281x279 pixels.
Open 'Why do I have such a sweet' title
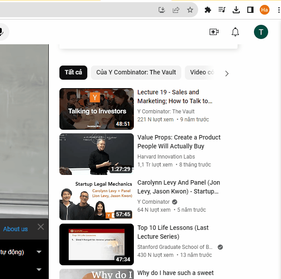tap(176, 273)
